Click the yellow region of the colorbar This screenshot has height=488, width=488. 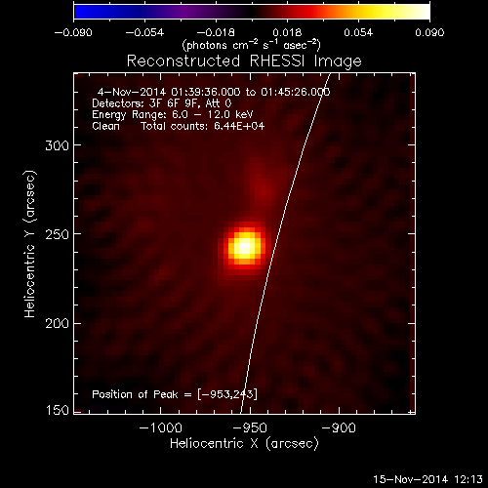click(x=378, y=12)
